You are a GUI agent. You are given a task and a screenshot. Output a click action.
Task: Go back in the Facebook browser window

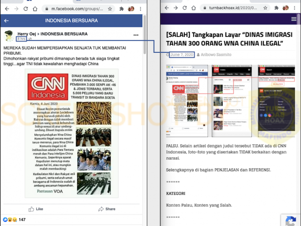(7, 9)
